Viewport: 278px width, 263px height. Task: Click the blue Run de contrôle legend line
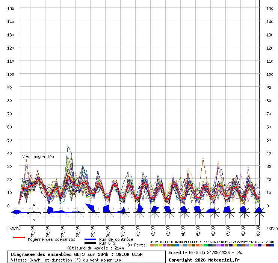[91, 239]
